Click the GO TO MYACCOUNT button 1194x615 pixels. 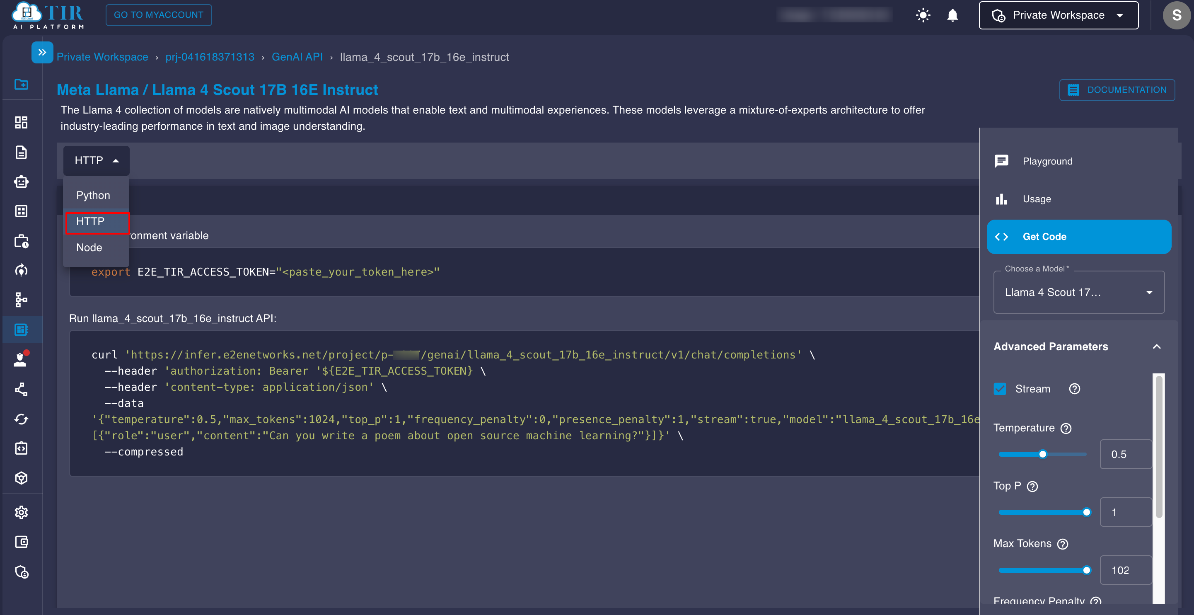click(159, 15)
